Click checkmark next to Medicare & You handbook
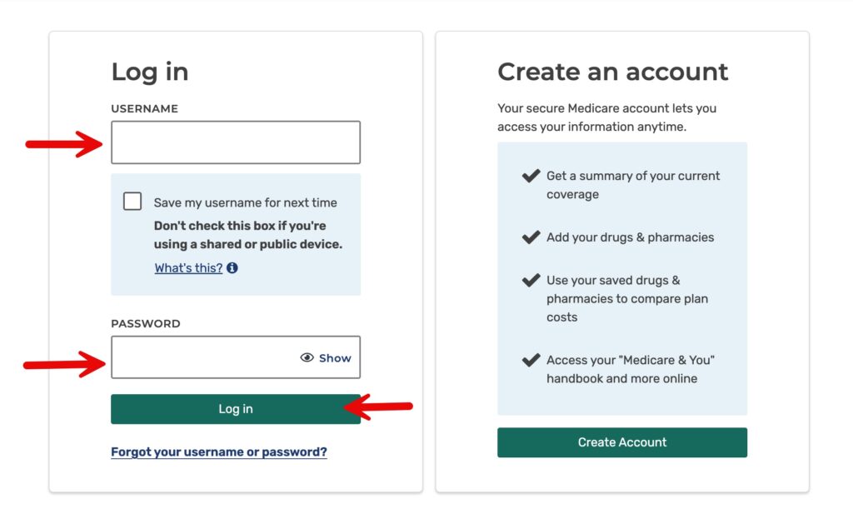 point(531,361)
